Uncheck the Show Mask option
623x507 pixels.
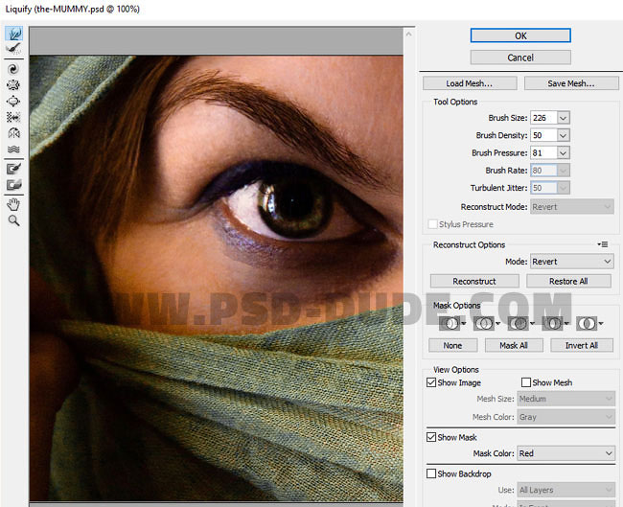[431, 437]
